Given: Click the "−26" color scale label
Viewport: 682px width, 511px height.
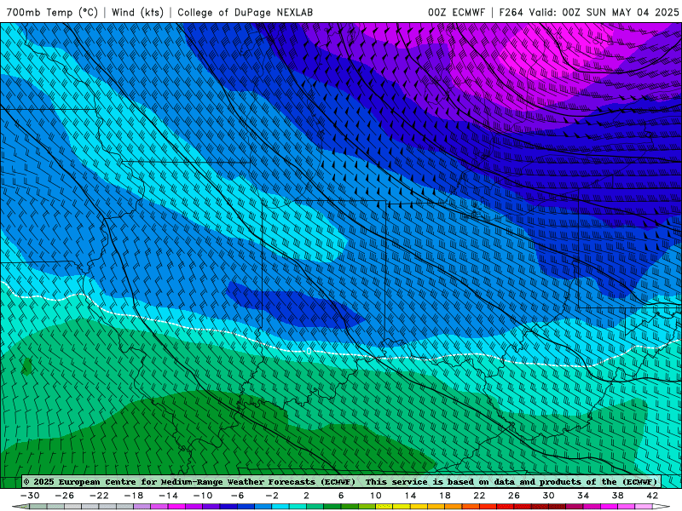Looking at the screenshot, I should [65, 496].
